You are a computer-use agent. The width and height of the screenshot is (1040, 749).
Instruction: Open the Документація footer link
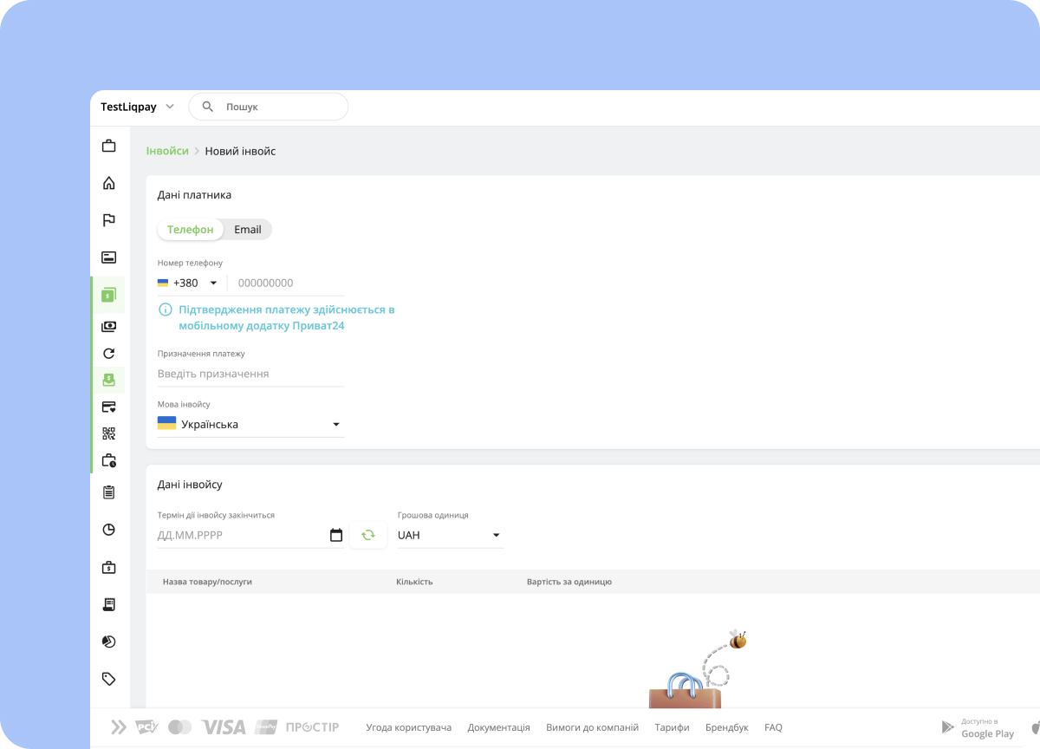pyautogui.click(x=498, y=727)
